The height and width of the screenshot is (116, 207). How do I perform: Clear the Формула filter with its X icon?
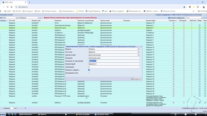[39, 18]
